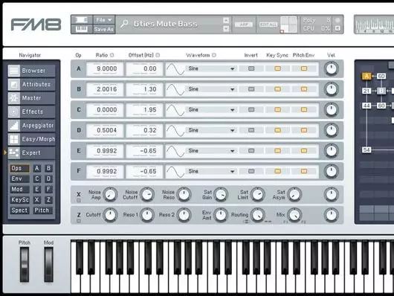The width and height of the screenshot is (394, 296).
Task: Expand operator B waveform Sine dropdown
Action: tap(211, 89)
